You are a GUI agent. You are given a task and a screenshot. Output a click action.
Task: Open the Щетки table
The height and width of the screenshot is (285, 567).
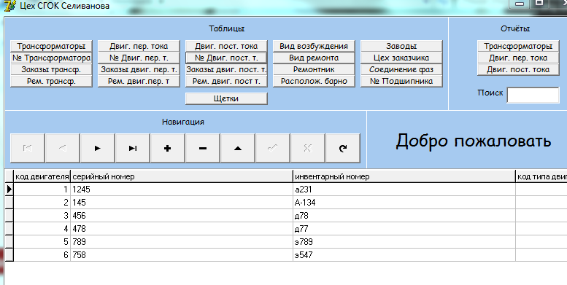(226, 98)
